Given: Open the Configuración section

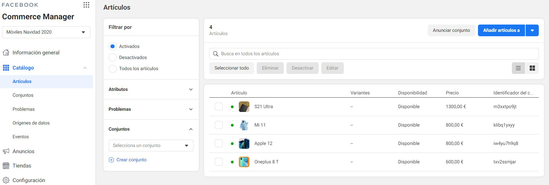Looking at the screenshot, I should (29, 180).
